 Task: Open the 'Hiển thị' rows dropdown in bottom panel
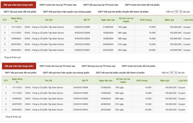173,73
